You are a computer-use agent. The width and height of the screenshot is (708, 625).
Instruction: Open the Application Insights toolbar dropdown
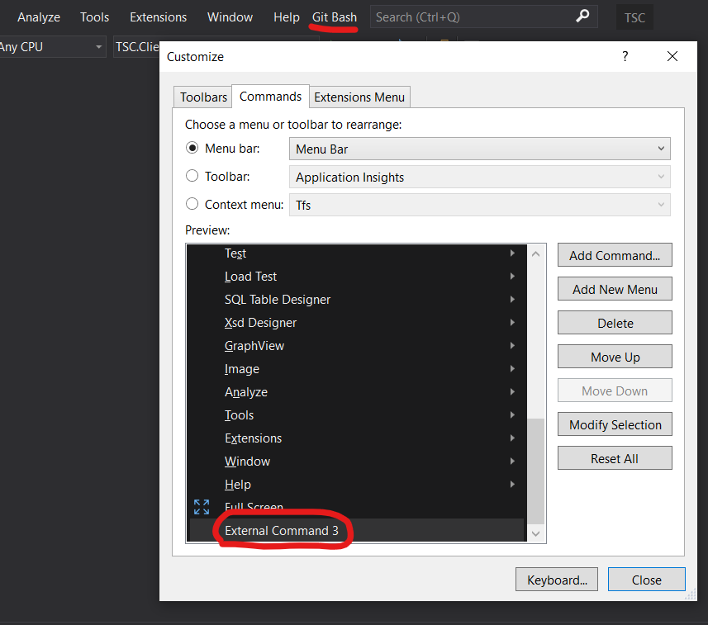tap(660, 176)
